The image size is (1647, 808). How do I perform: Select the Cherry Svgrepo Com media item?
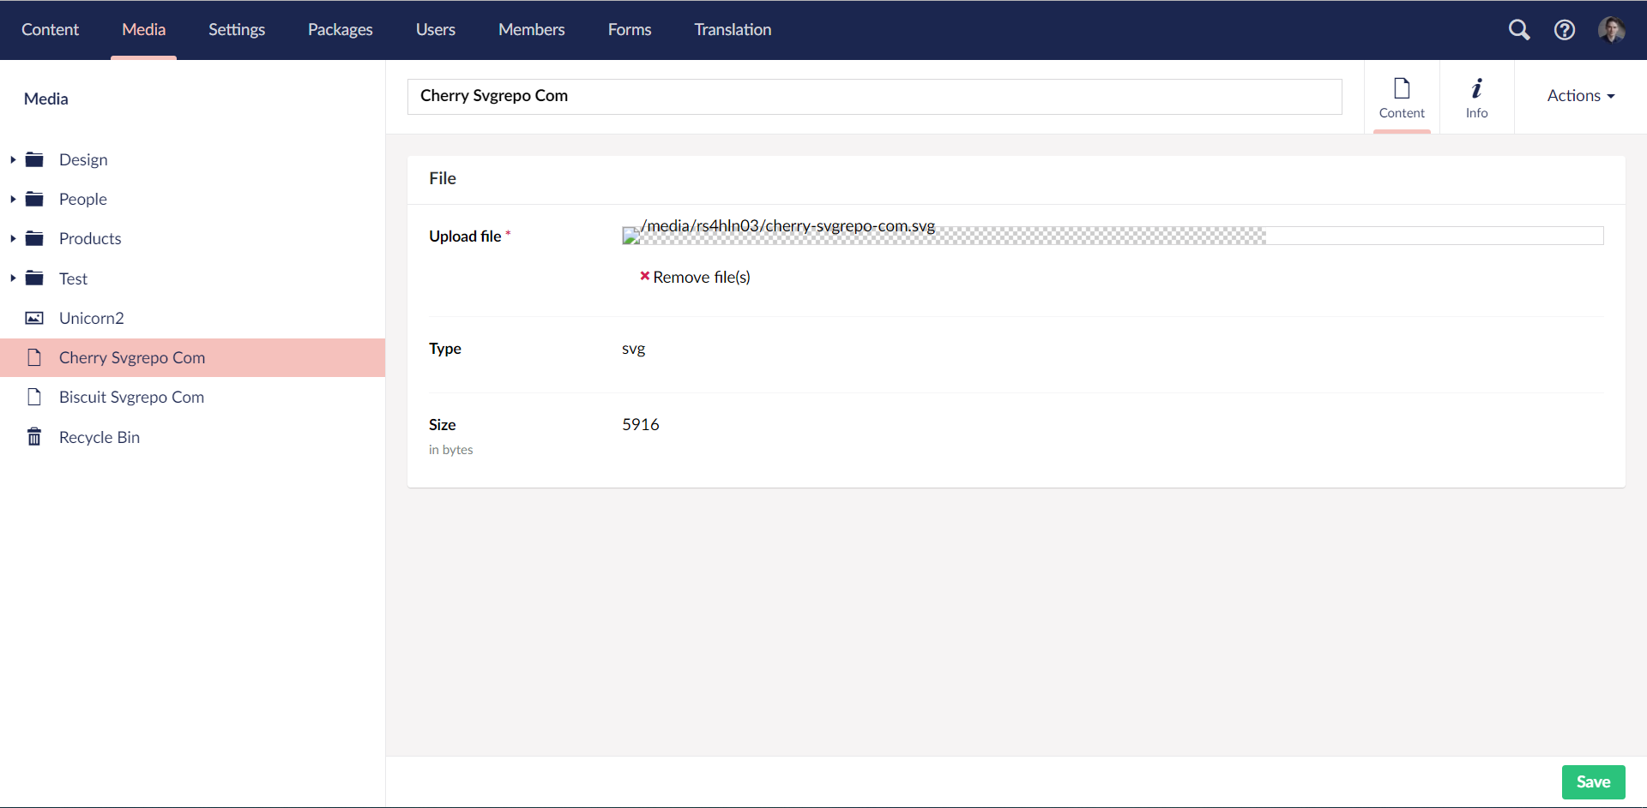(x=131, y=357)
